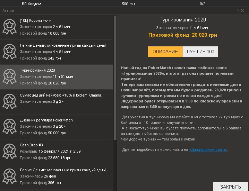249x191 pixels.
Task: Click Закончится через 3 д 2 ч text
Action: 42,102
